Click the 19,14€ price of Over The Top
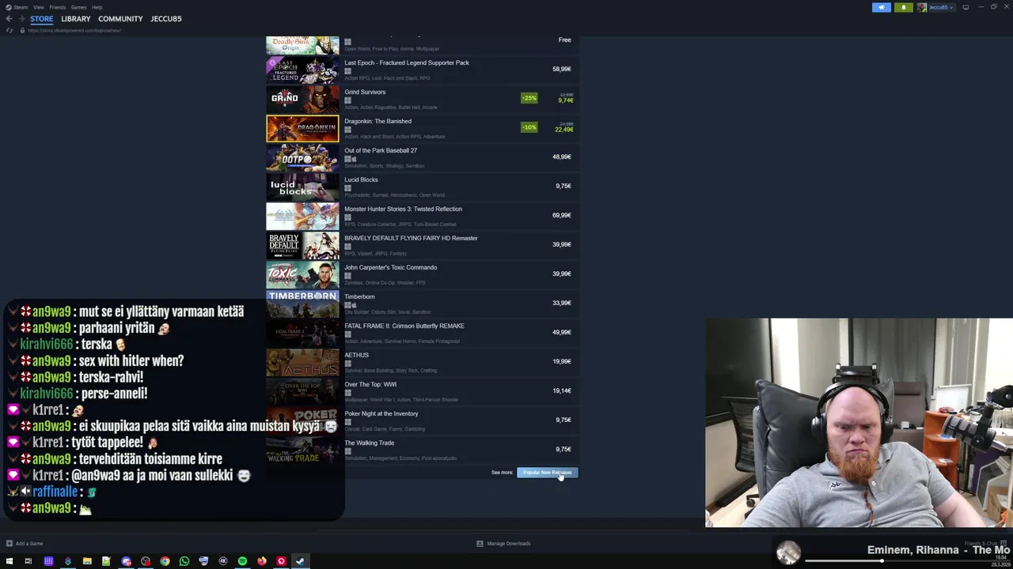This screenshot has height=569, width=1013. tap(562, 390)
